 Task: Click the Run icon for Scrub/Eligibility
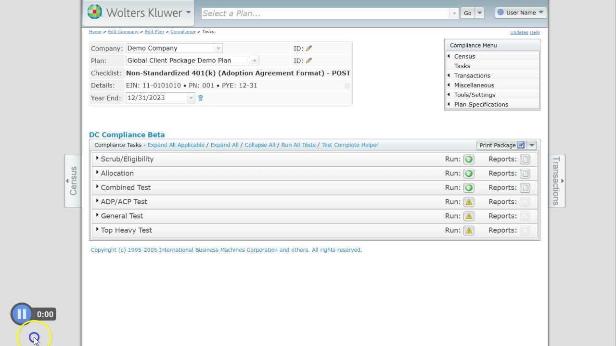[x=469, y=159]
